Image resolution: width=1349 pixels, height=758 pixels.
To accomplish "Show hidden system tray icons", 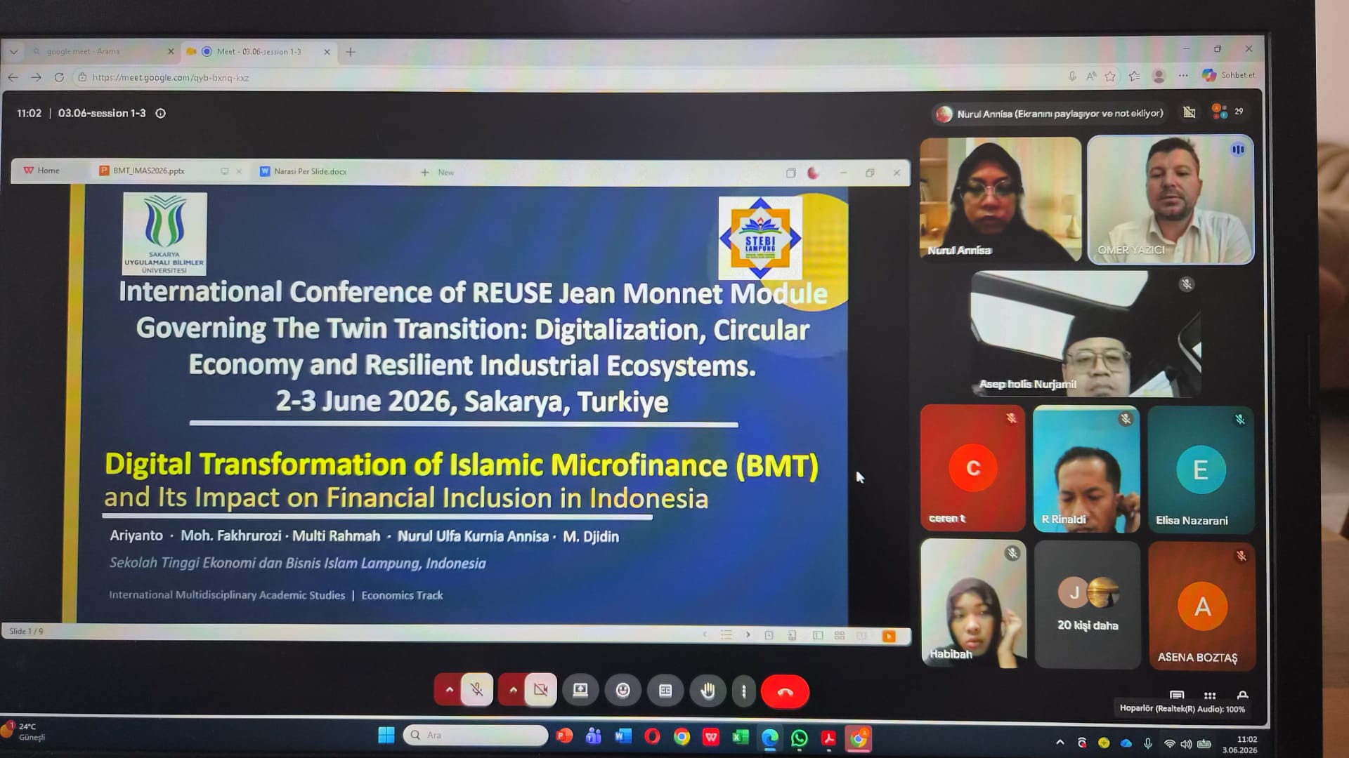I will [1060, 742].
